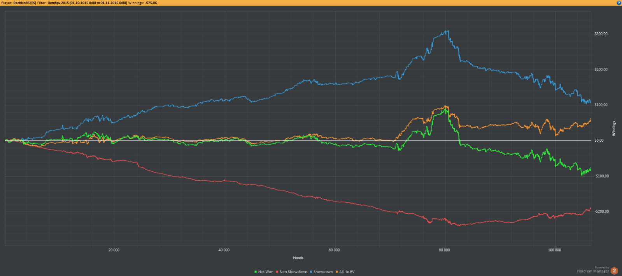Click the red Non Showdown legend square
The height and width of the screenshot is (276, 622).
[x=277, y=272]
